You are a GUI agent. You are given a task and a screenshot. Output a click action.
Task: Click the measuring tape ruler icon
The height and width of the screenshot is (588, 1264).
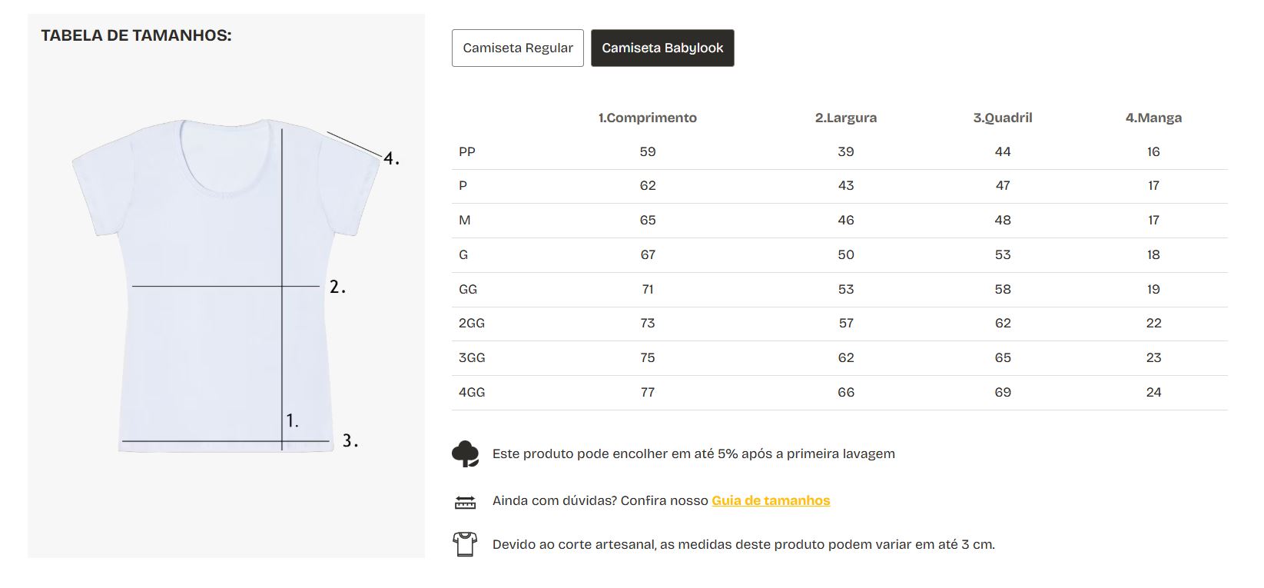[465, 502]
